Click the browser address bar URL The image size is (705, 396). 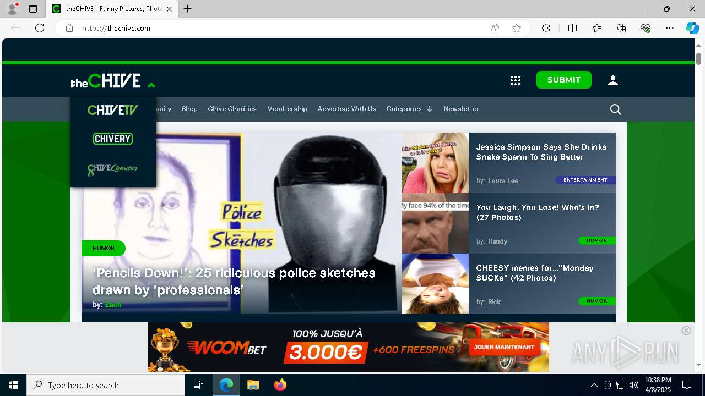coord(116,28)
